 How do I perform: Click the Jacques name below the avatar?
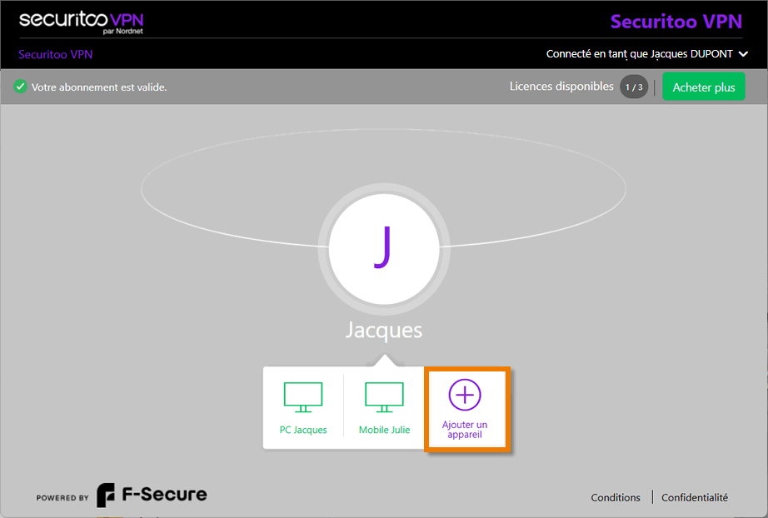pos(384,331)
